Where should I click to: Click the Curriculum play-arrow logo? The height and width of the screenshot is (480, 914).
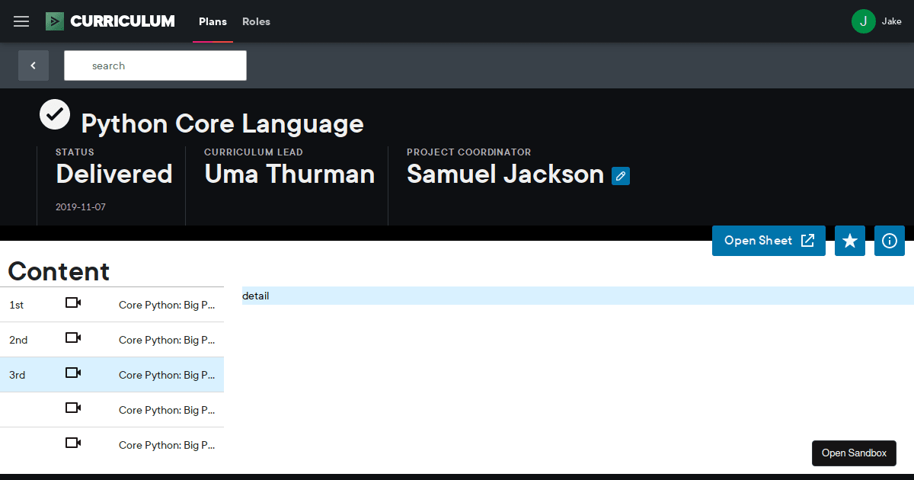click(54, 21)
